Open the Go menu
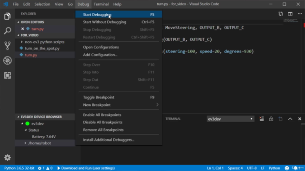 70,4
